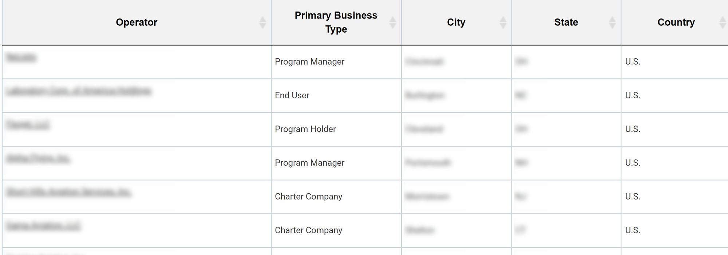Select the City column header label
This screenshot has height=255, width=728.
[456, 22]
